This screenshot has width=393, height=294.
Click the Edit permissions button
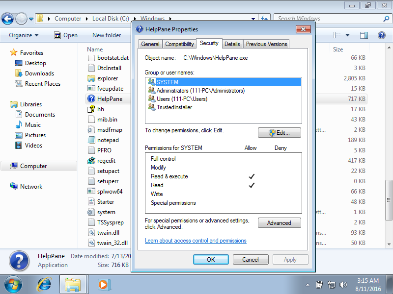click(279, 133)
